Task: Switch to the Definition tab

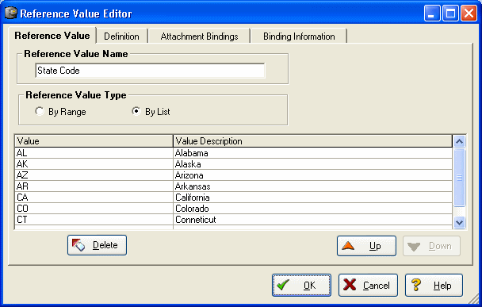Action: [x=122, y=36]
